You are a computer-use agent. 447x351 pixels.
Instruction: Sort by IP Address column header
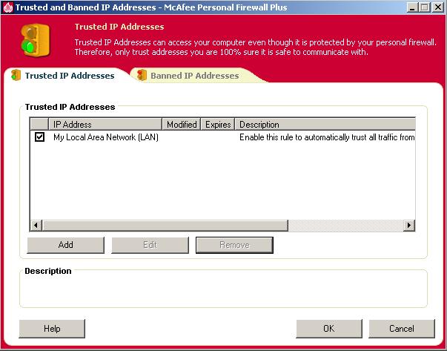(105, 124)
